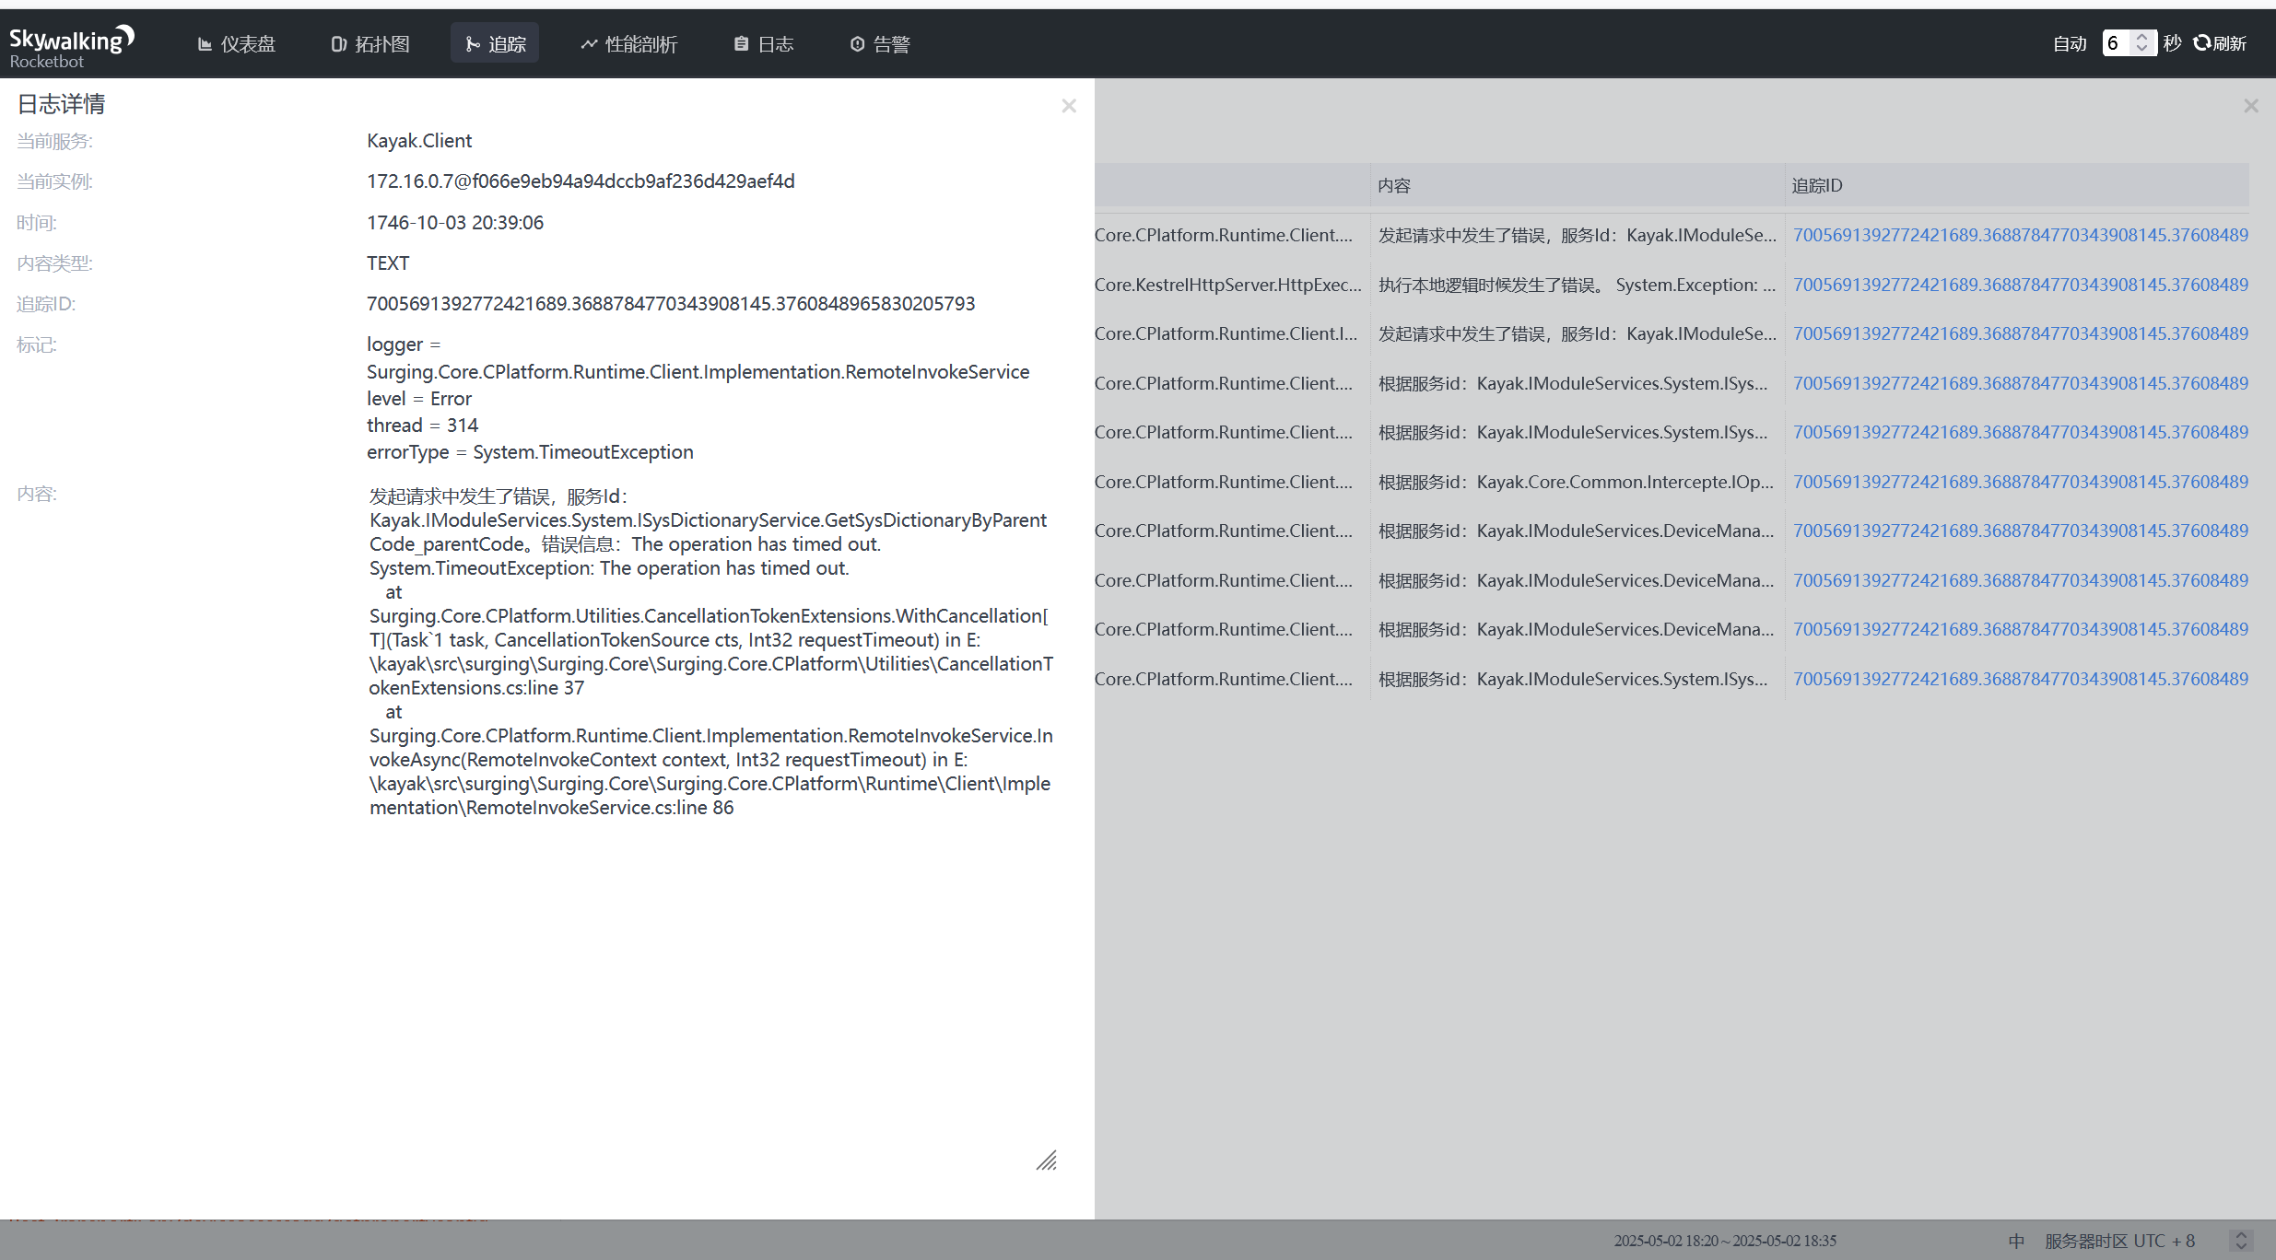
Task: Open trace ID link for System.Exception row
Action: coord(2020,285)
